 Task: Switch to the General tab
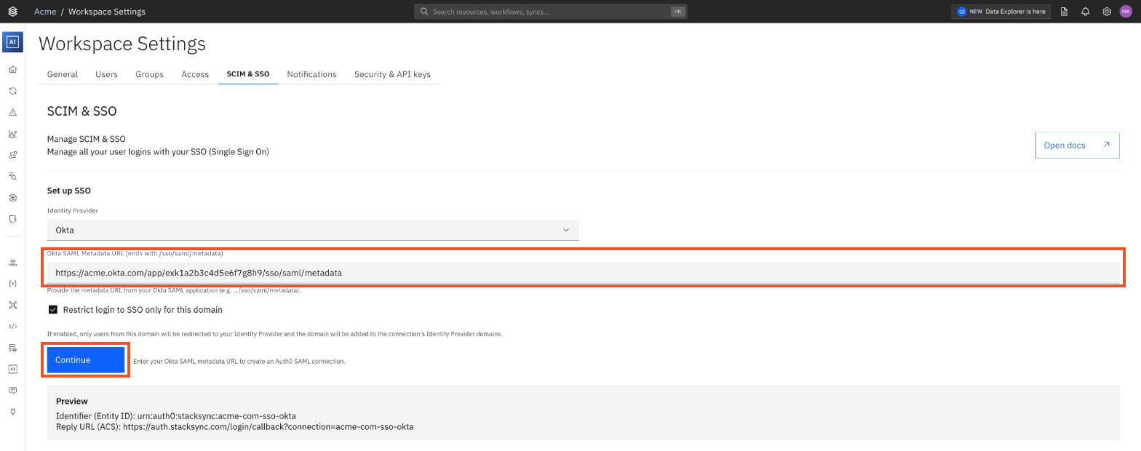coord(63,74)
